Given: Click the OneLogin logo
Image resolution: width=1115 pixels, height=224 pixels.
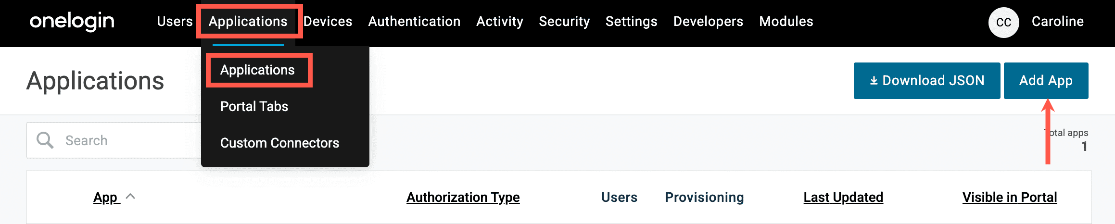Looking at the screenshot, I should click(x=72, y=21).
